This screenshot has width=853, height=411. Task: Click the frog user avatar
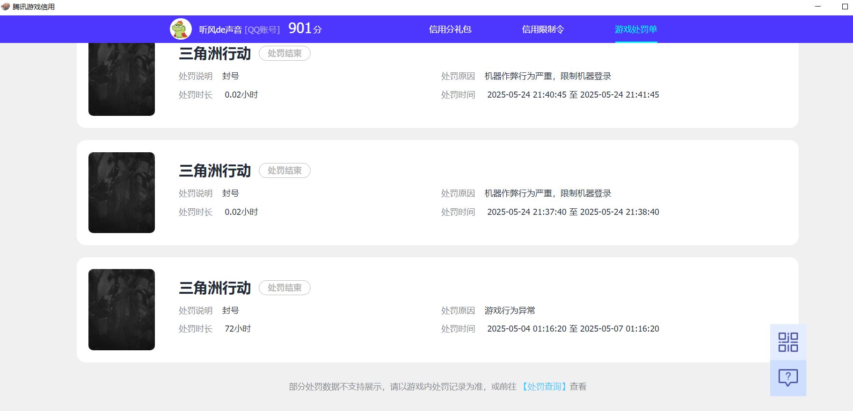pyautogui.click(x=181, y=29)
